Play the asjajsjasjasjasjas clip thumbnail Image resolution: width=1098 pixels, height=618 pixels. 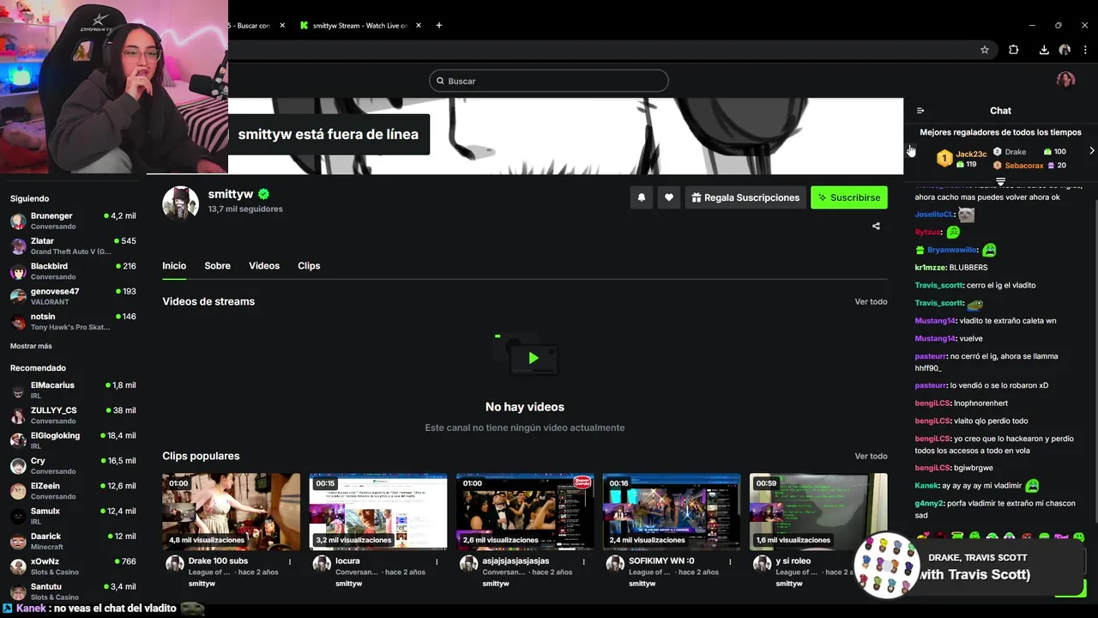coord(525,512)
